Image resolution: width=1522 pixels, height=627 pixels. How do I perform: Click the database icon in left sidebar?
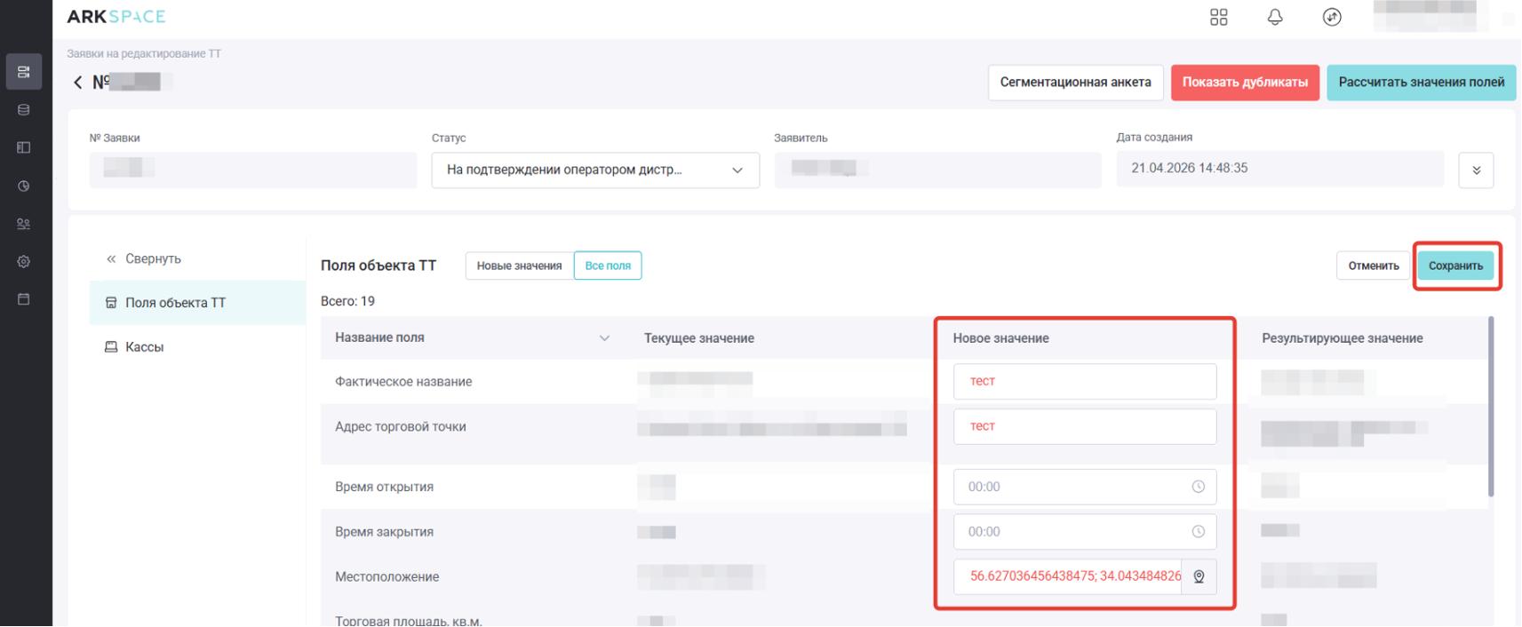24,110
